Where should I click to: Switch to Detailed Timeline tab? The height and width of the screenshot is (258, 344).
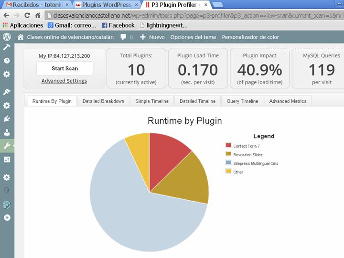pos(197,101)
